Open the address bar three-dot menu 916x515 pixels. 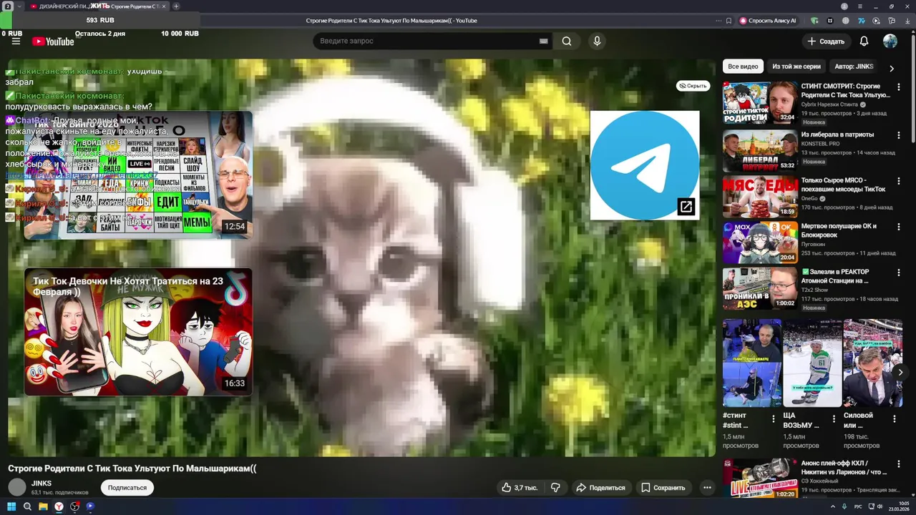click(718, 21)
